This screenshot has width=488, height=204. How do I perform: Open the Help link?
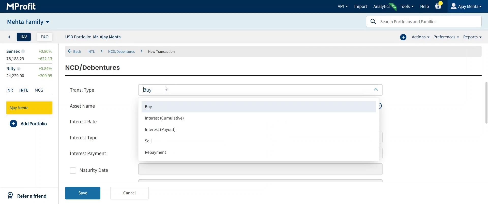(x=424, y=6)
